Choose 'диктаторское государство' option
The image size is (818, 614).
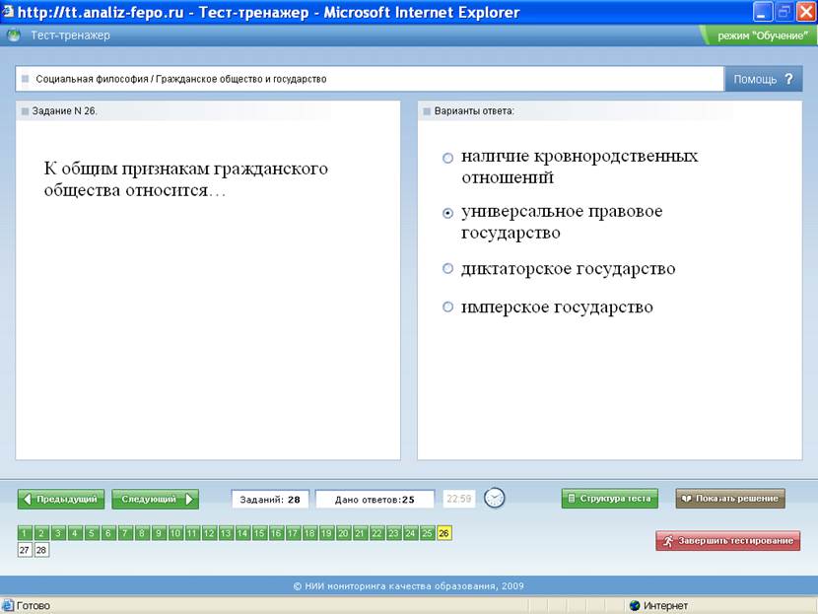click(447, 268)
